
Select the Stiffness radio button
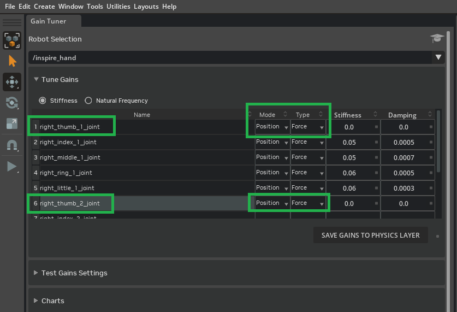coord(43,101)
